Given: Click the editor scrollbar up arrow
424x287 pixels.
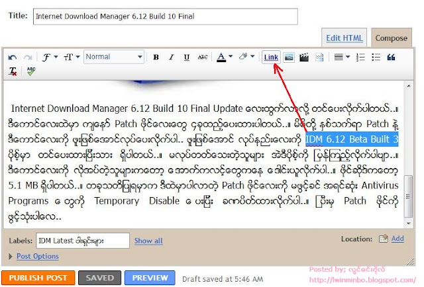Looking at the screenshot, I should 409,86.
